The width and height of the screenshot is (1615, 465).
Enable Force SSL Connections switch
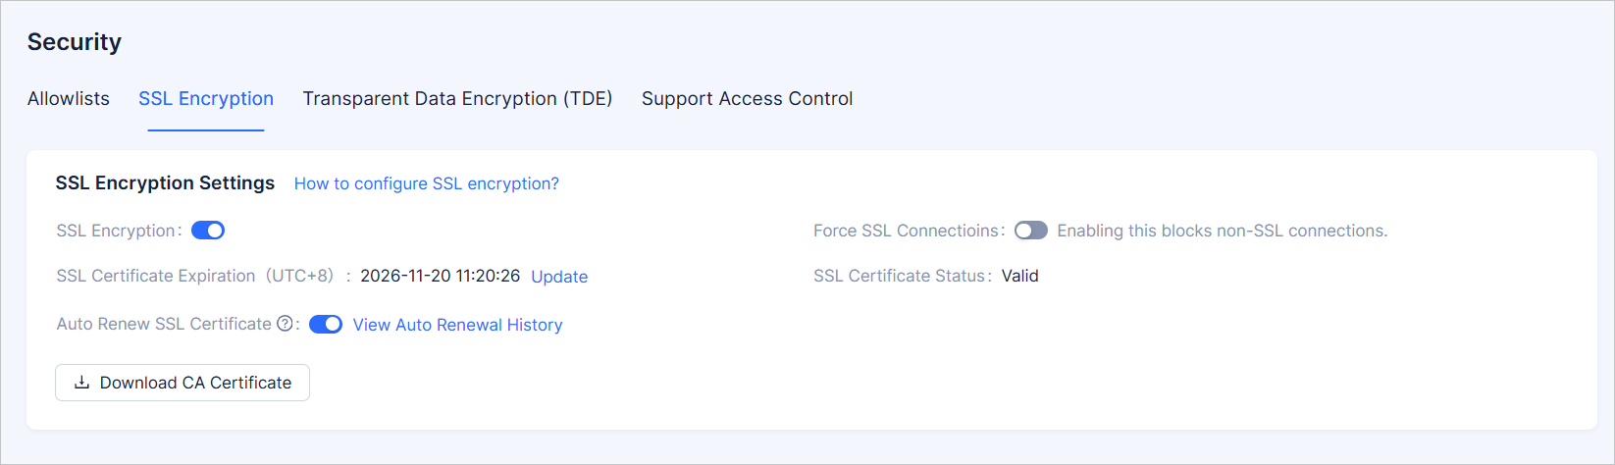coord(1030,231)
